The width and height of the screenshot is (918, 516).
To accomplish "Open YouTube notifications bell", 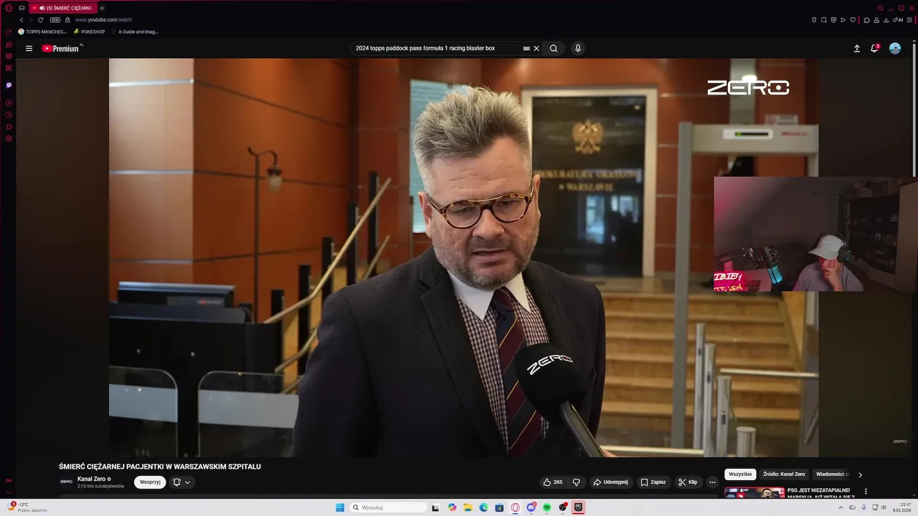I will pos(874,48).
